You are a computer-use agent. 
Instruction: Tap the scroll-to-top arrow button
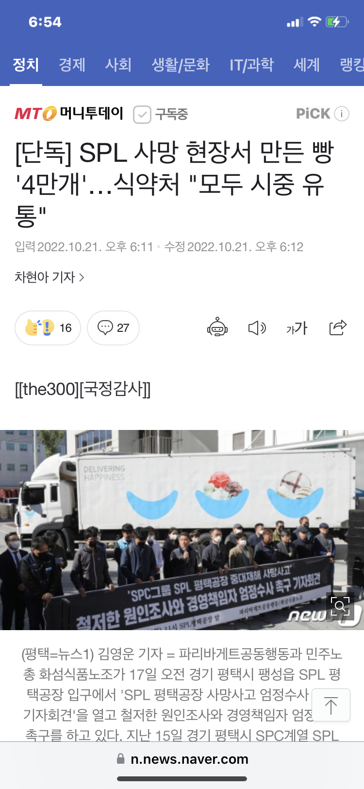[x=331, y=705]
